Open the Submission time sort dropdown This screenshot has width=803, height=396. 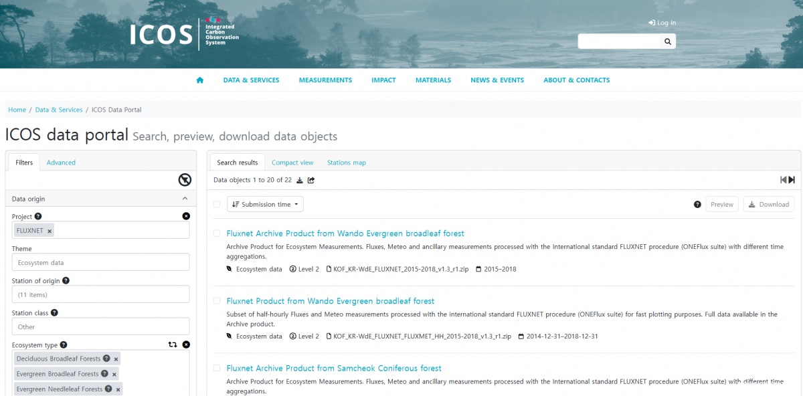pyautogui.click(x=265, y=205)
